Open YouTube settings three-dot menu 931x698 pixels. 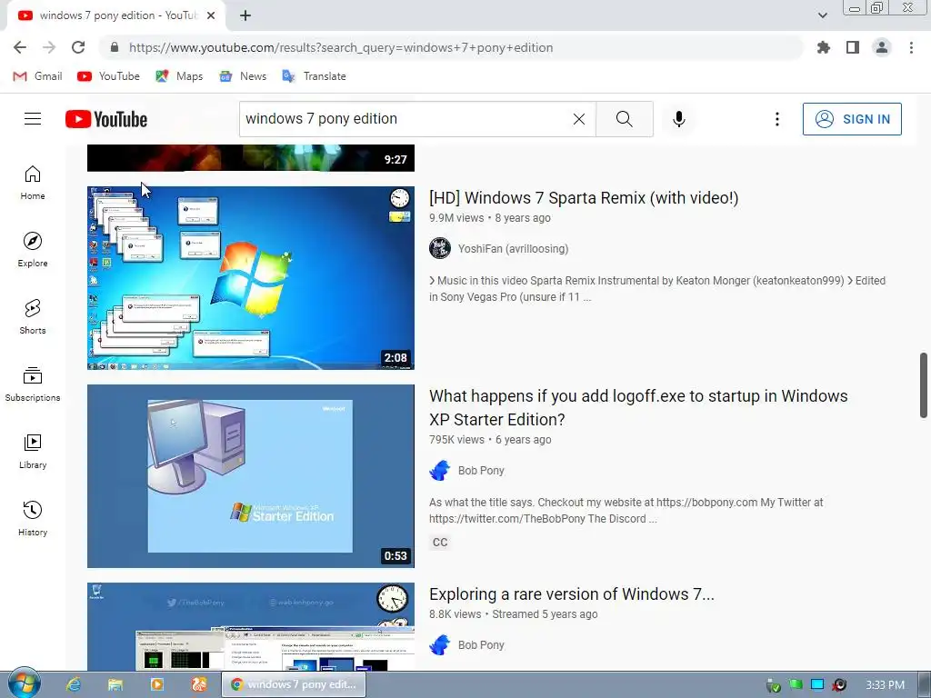[x=776, y=119]
